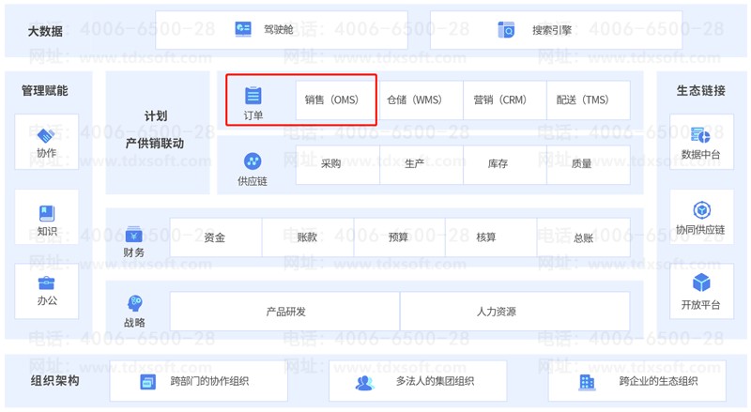
Task: Select the 协同供应链 hexagon icon
Action: pyautogui.click(x=700, y=210)
